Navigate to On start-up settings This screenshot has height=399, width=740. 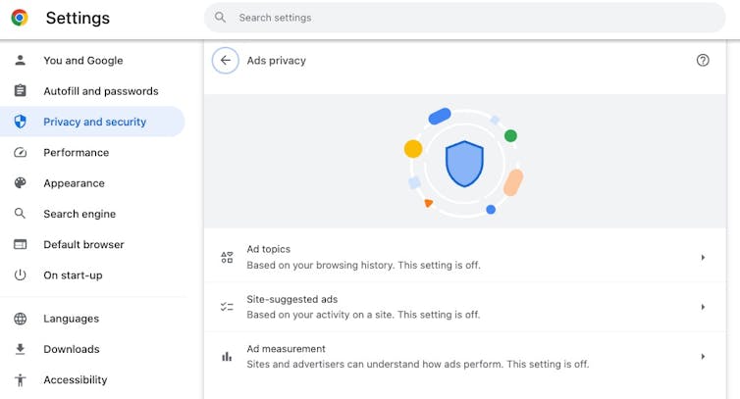(x=73, y=275)
